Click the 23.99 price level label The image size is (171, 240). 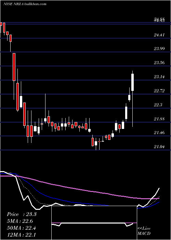[x=159, y=49]
